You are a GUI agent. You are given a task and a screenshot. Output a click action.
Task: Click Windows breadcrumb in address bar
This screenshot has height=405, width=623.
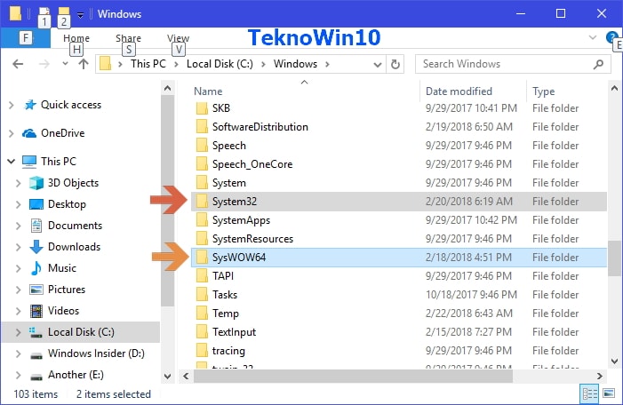(295, 64)
